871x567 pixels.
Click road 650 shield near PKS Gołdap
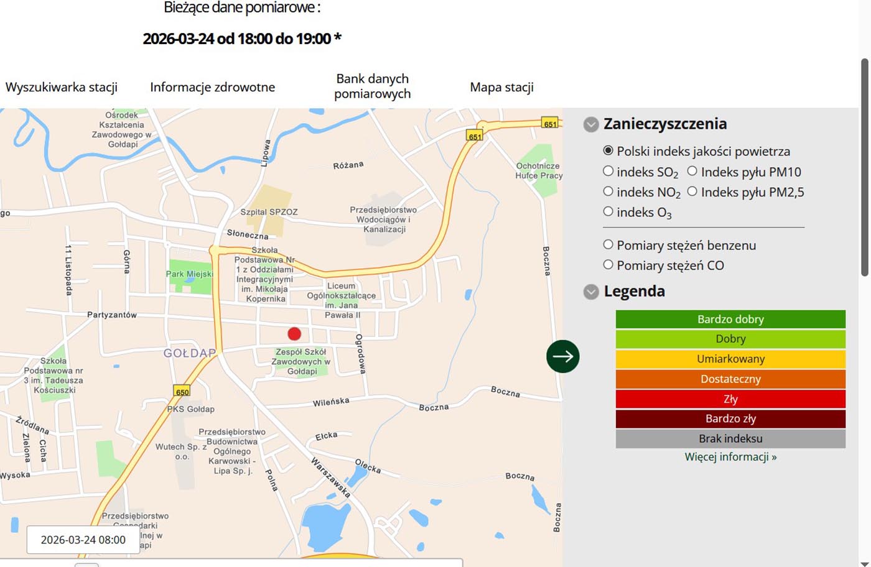click(182, 392)
